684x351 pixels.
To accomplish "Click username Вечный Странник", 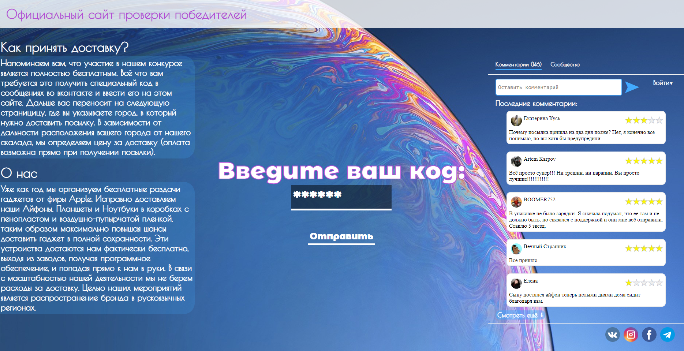I will (x=545, y=246).
